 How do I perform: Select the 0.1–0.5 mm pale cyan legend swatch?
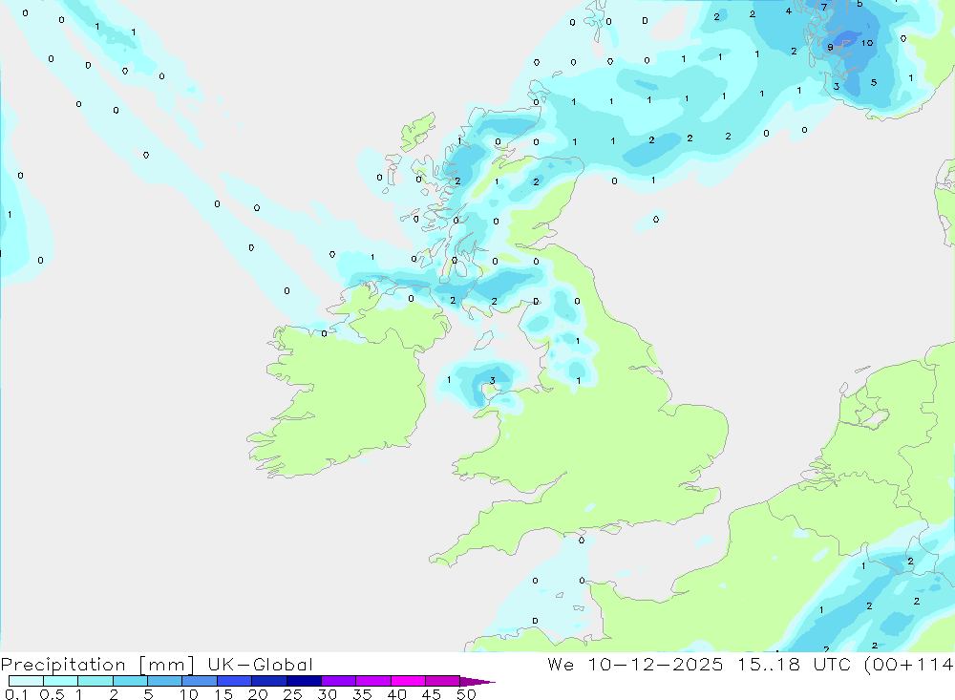[26, 681]
